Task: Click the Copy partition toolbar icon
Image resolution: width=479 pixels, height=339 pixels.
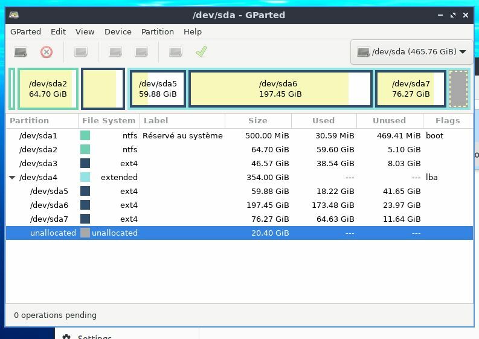Action: [115, 52]
